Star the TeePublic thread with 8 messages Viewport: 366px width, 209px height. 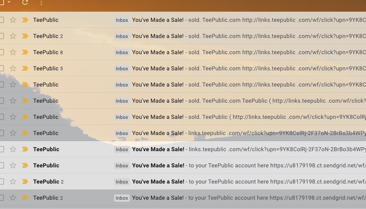(13, 52)
